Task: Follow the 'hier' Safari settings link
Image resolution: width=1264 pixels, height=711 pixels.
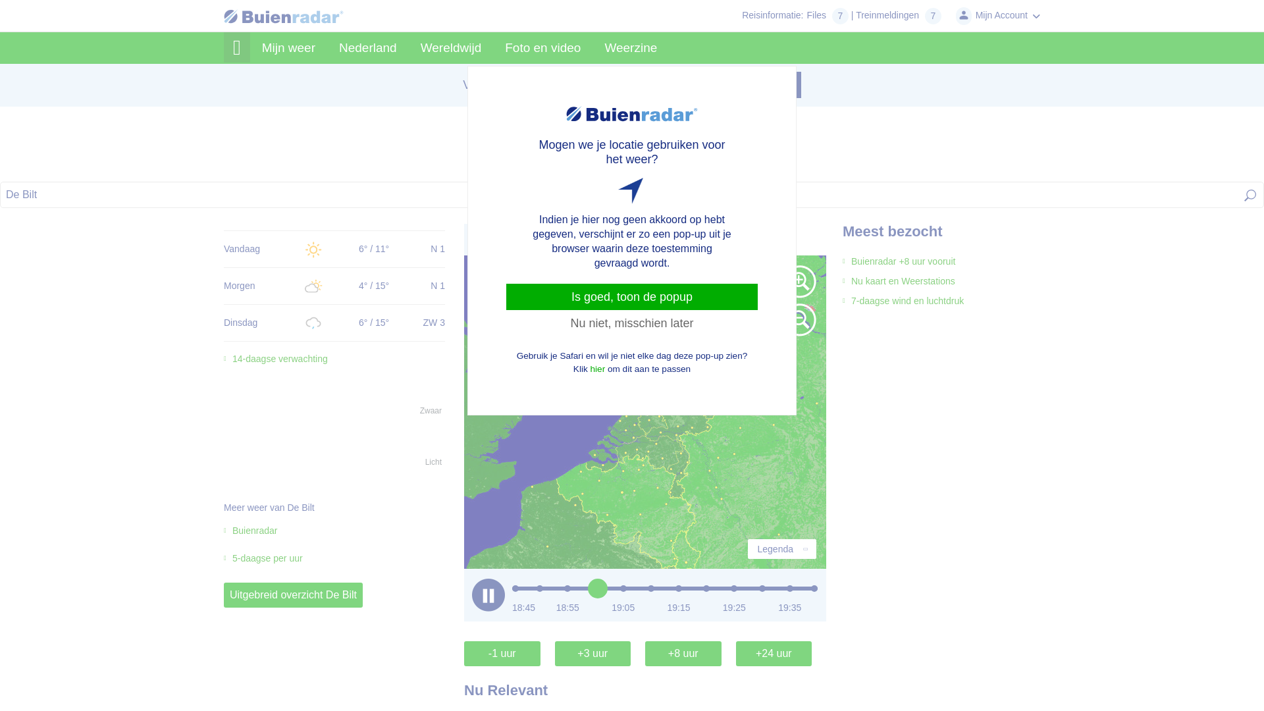Action: click(598, 369)
